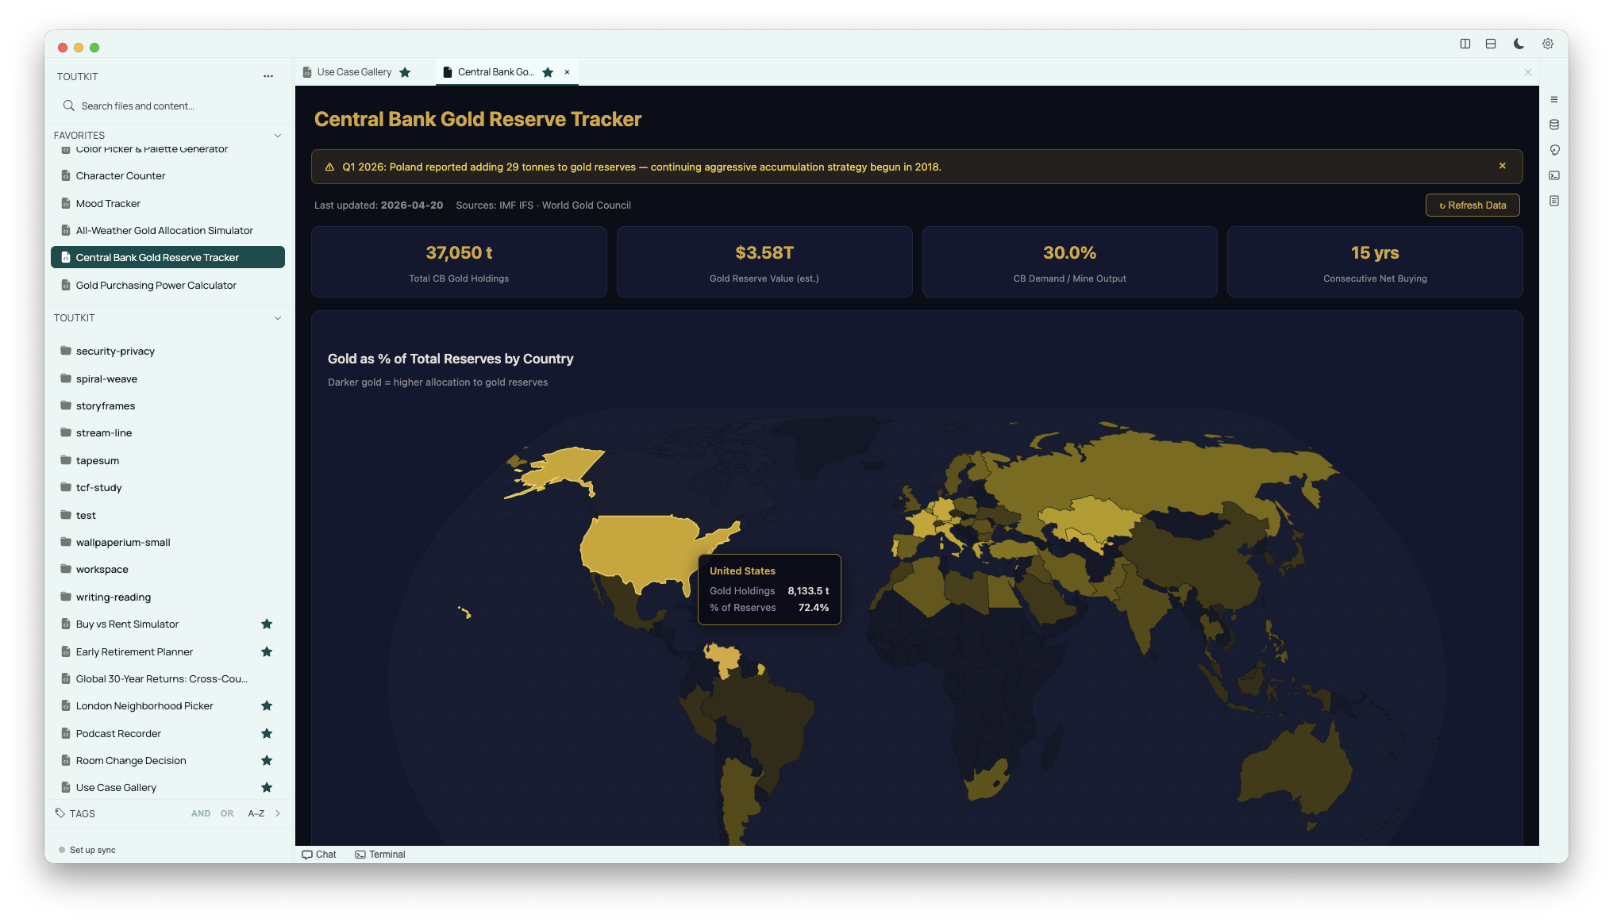The height and width of the screenshot is (922, 1613).
Task: Click the Gold Reserve Value card
Action: click(764, 262)
